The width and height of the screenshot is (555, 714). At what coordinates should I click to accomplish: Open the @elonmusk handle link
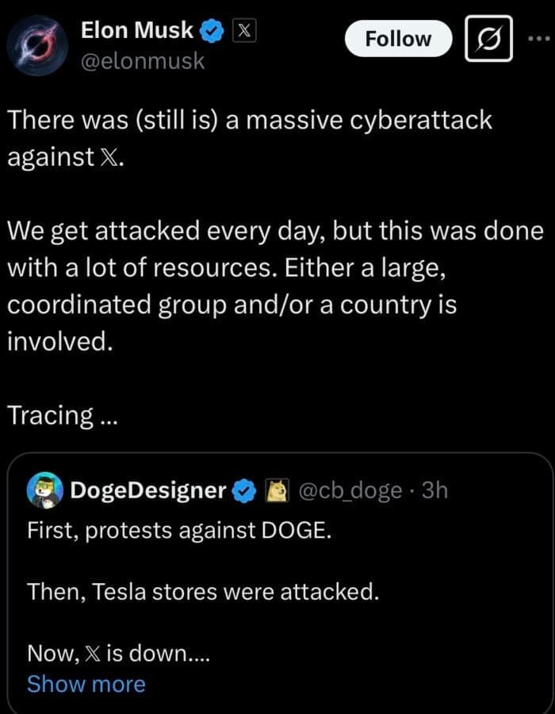click(143, 60)
